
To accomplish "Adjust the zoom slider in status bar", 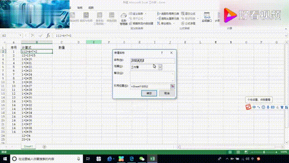I will (264, 152).
